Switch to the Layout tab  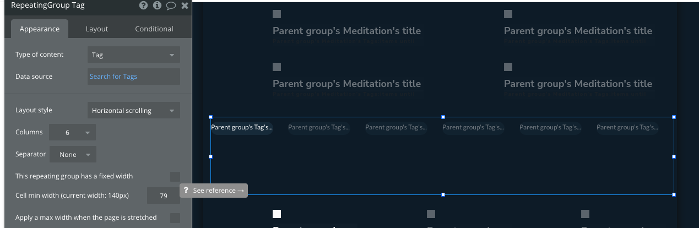[x=97, y=29]
